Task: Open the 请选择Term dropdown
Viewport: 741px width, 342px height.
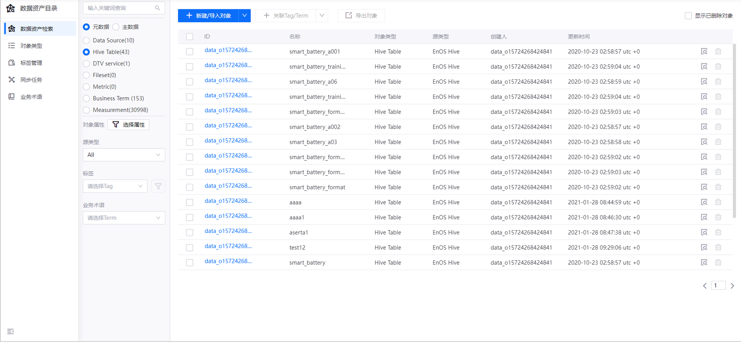Action: [x=124, y=218]
